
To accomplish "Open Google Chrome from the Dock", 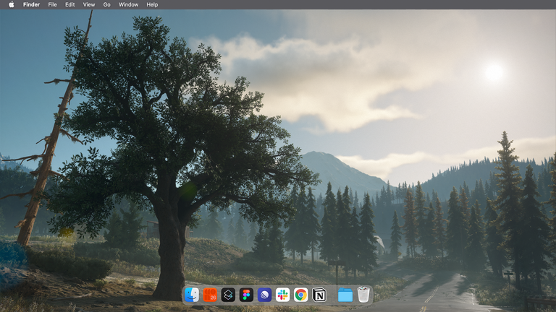I will [300, 295].
